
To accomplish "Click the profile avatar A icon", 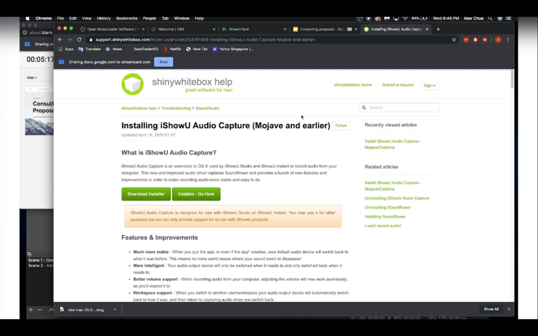I will tap(498, 40).
